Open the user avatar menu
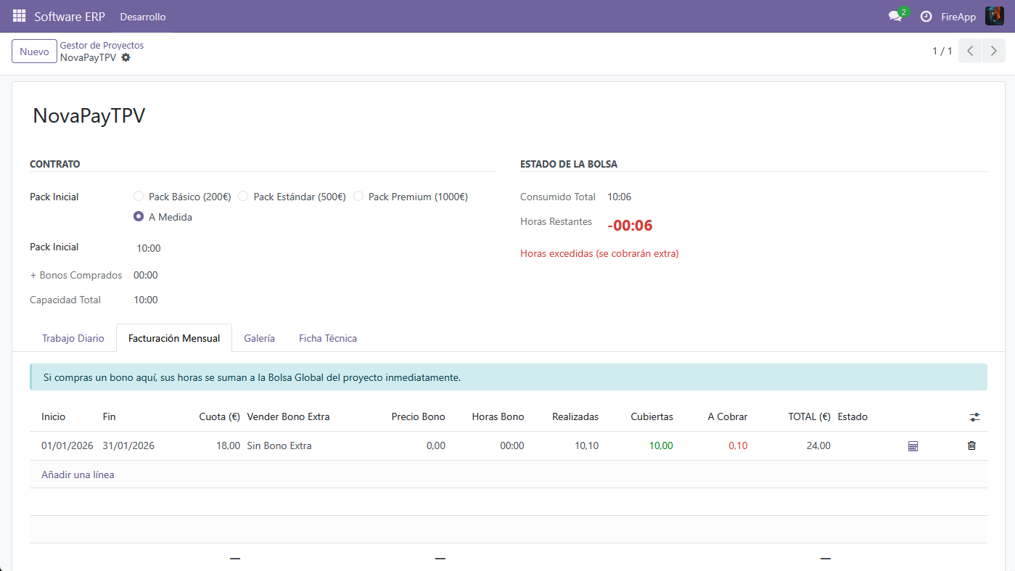 (x=994, y=16)
